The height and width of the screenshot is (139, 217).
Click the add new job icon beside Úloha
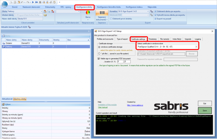click(45, 11)
